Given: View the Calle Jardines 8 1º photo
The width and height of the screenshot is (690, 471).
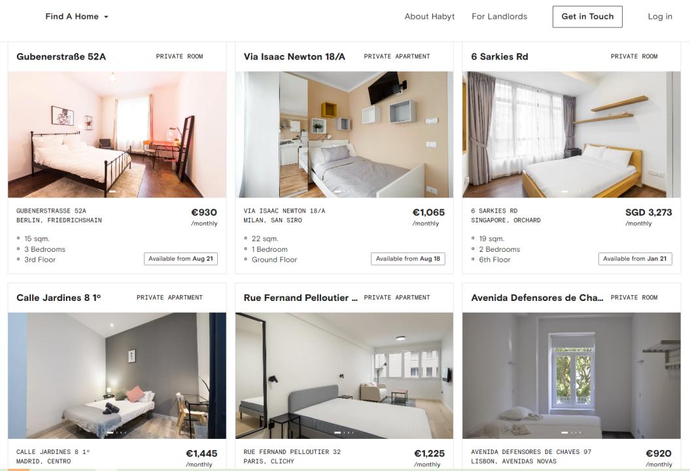Looking at the screenshot, I should (x=117, y=375).
